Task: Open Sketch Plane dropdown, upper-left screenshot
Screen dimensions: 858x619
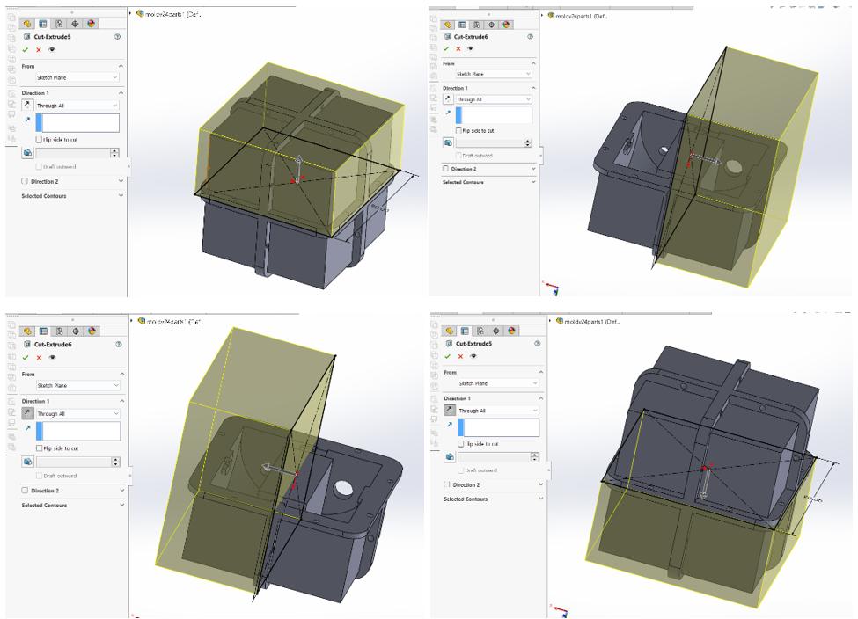Action: click(x=77, y=77)
